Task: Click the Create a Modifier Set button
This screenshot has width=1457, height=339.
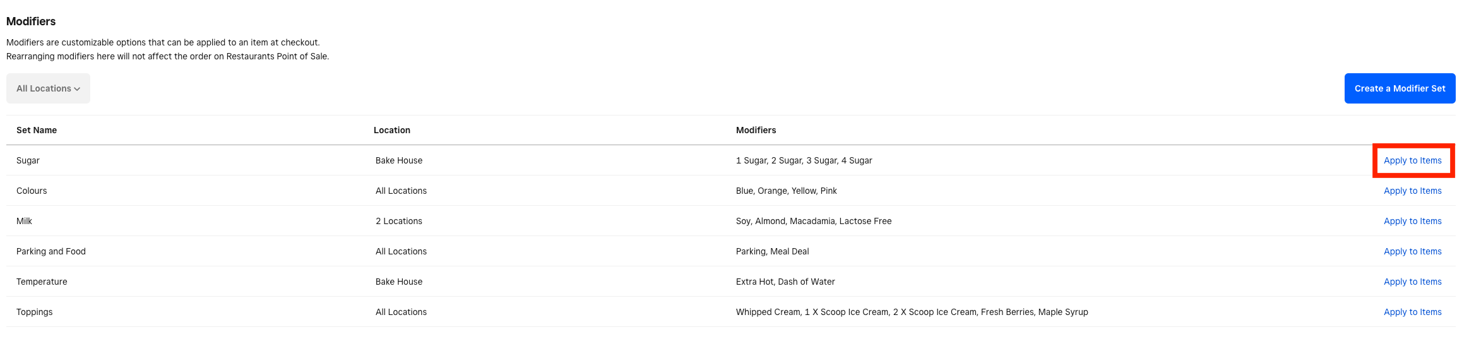Action: point(1400,88)
